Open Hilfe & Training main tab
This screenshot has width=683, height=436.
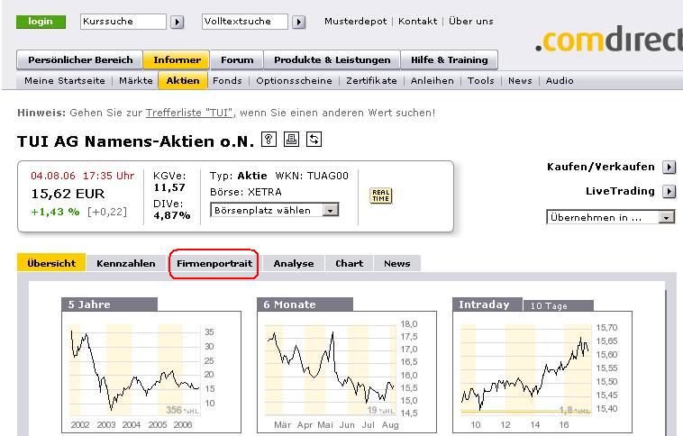click(449, 60)
